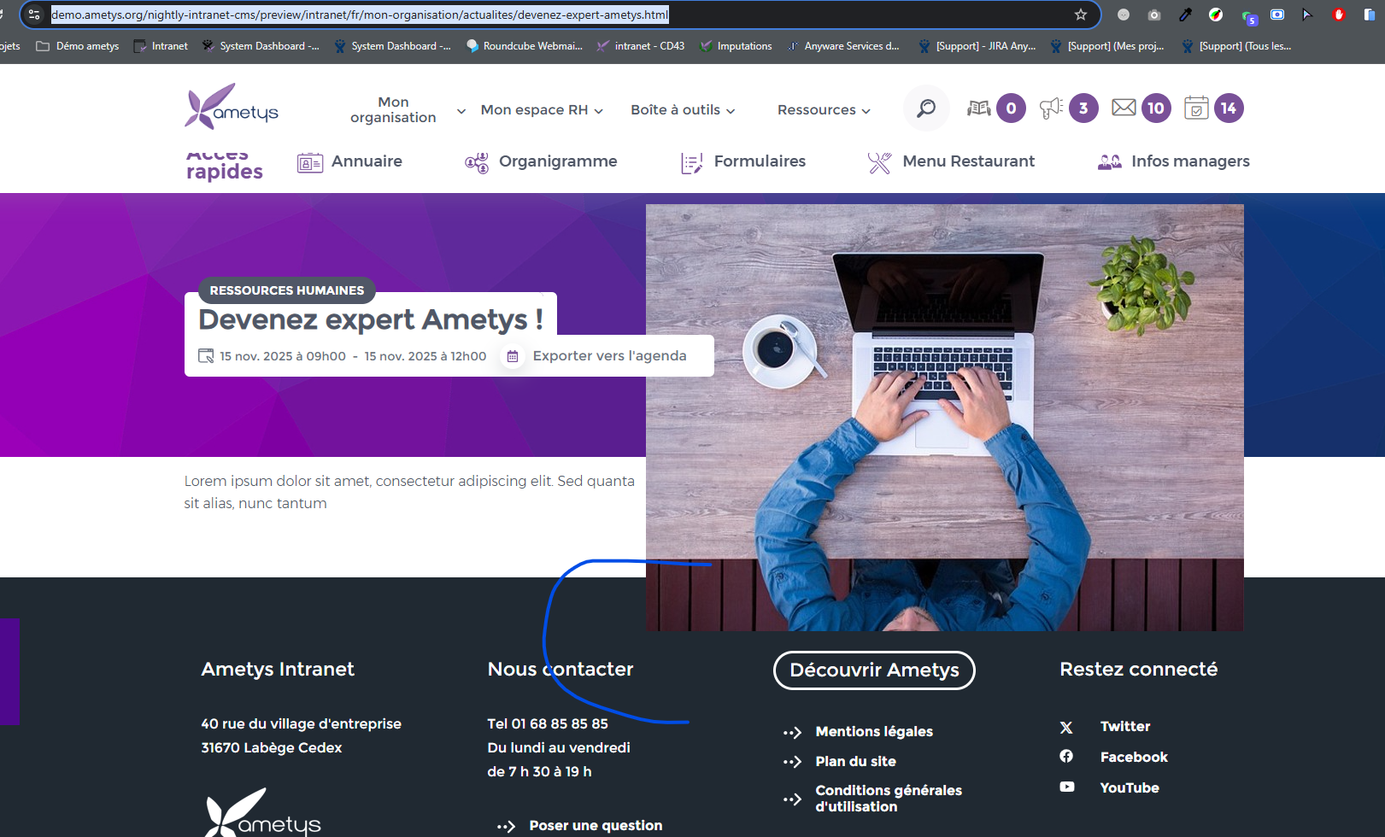
Task: Click the Facebook icon in footer
Action: pyautogui.click(x=1066, y=757)
